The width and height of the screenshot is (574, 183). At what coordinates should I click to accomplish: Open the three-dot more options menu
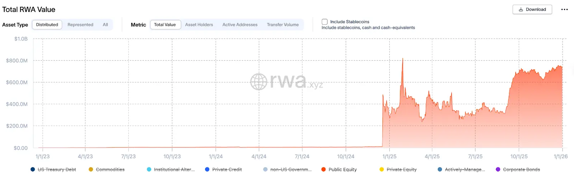click(x=564, y=10)
